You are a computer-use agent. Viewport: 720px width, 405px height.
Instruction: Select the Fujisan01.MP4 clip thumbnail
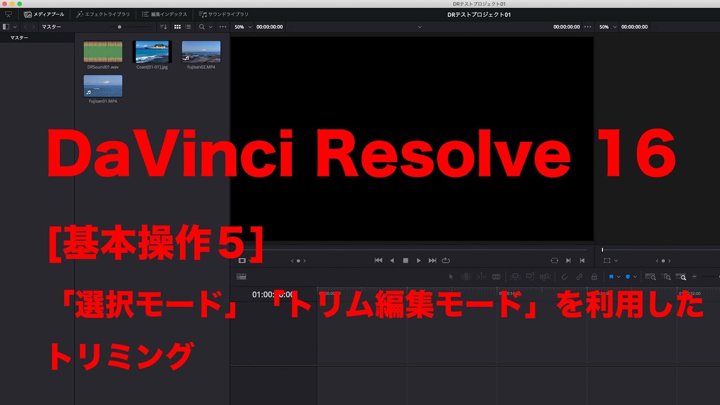coord(103,86)
